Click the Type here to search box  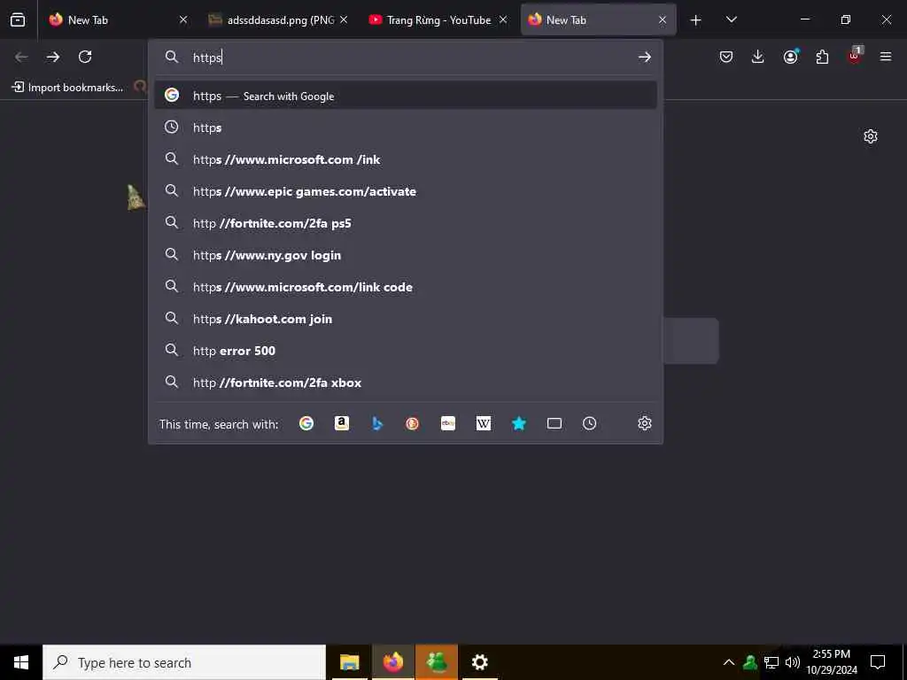tap(184, 662)
